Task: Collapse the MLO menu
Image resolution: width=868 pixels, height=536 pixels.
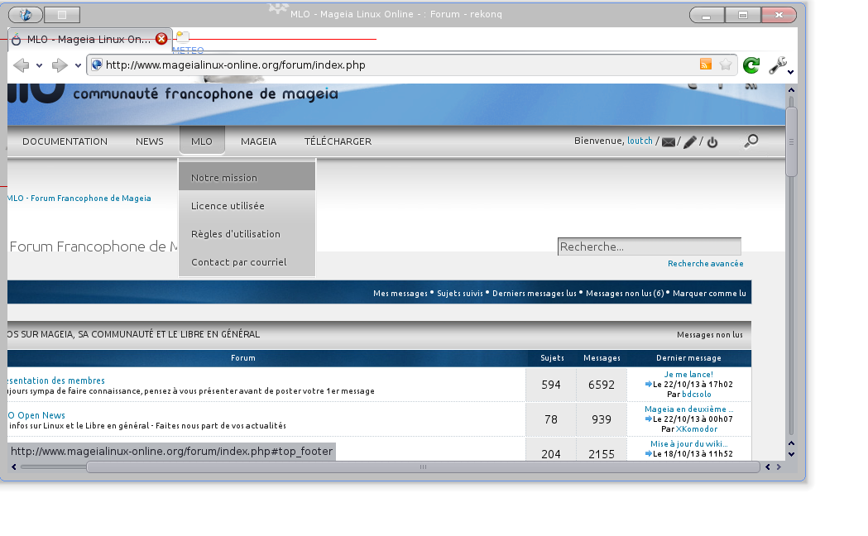Action: point(202,141)
